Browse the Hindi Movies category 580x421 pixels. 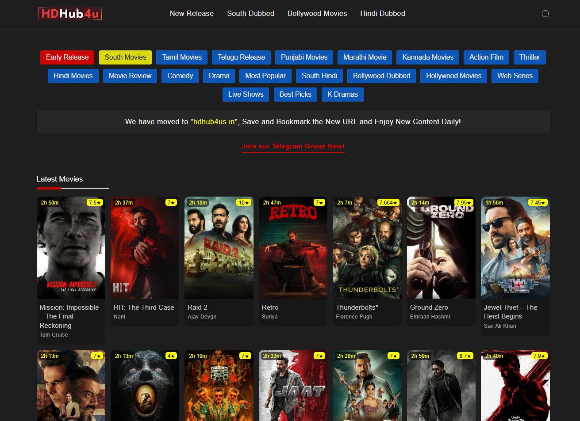73,76
